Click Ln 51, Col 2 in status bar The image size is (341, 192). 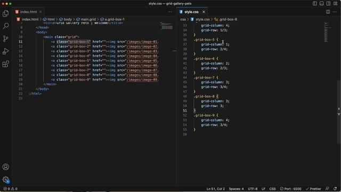pos(215,189)
